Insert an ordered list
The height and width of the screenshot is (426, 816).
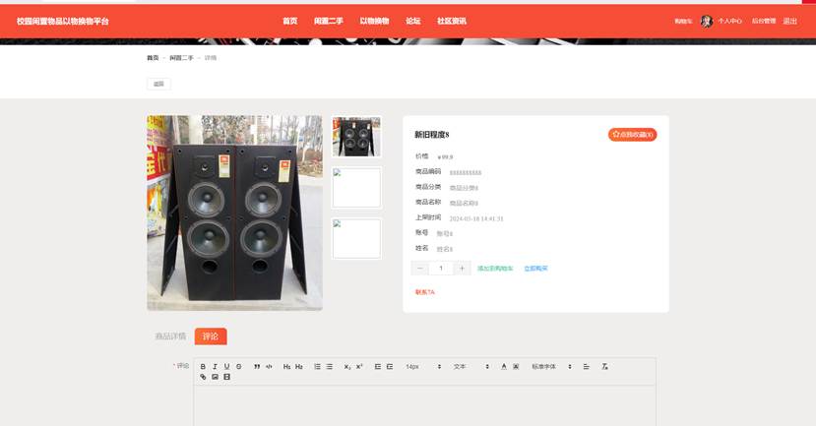click(x=318, y=367)
